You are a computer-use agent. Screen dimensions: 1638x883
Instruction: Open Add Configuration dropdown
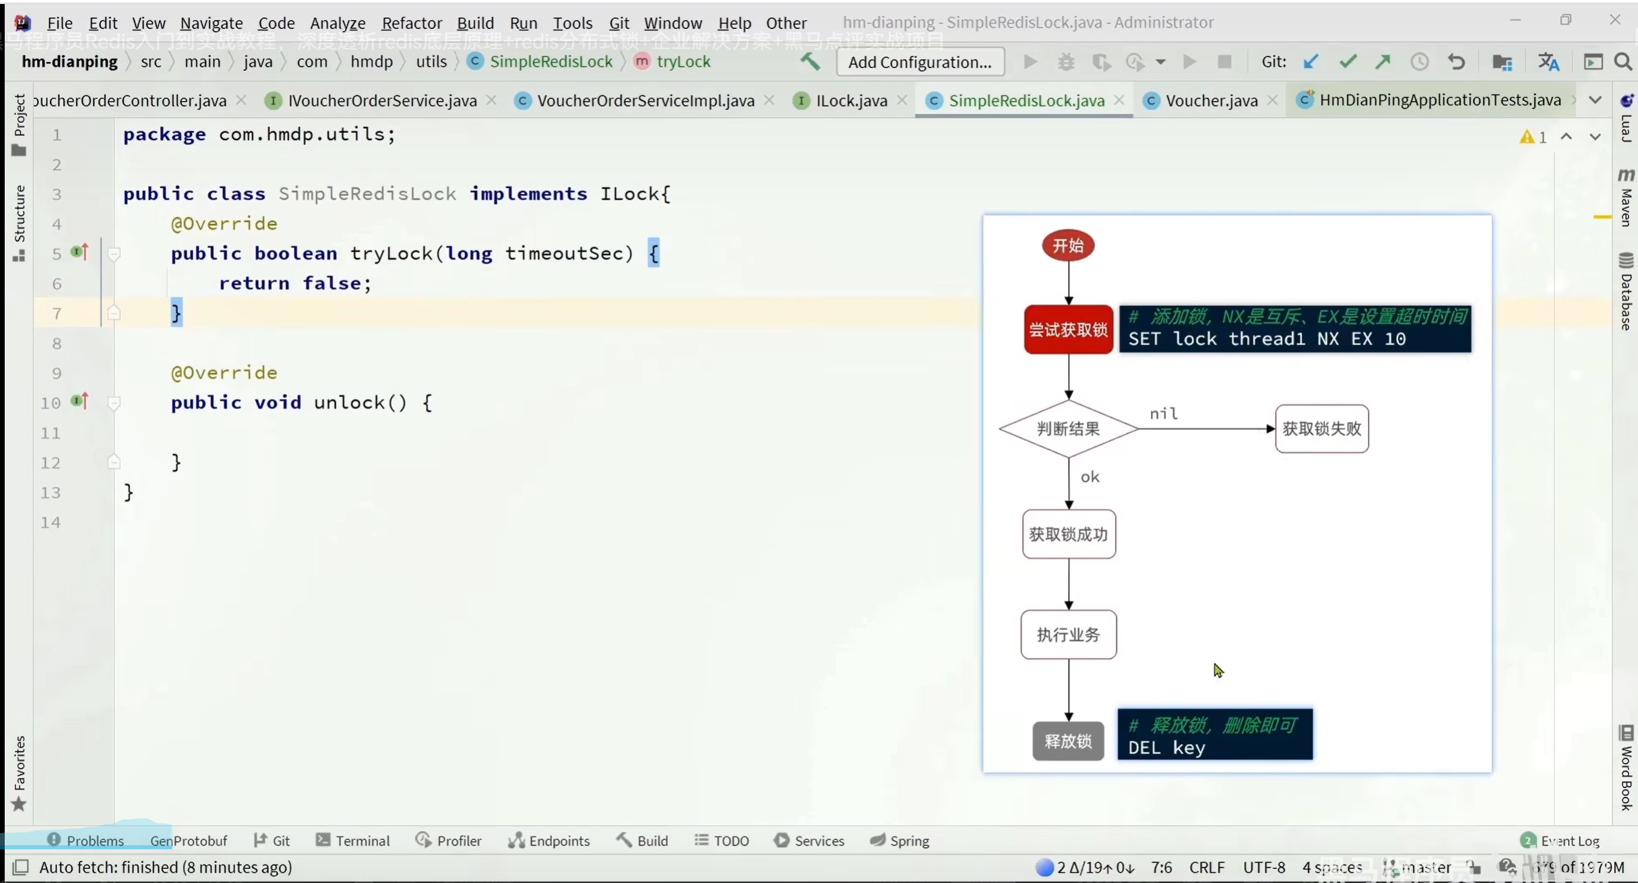[x=920, y=62]
